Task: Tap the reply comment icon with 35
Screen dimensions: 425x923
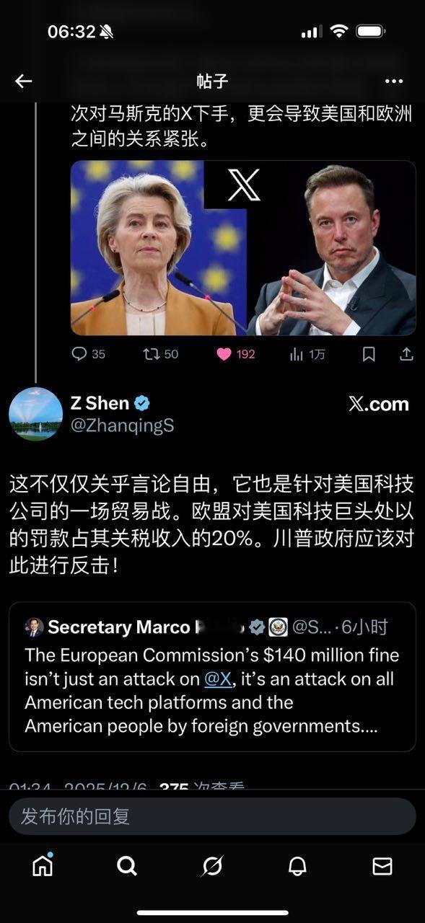Action: click(x=89, y=354)
